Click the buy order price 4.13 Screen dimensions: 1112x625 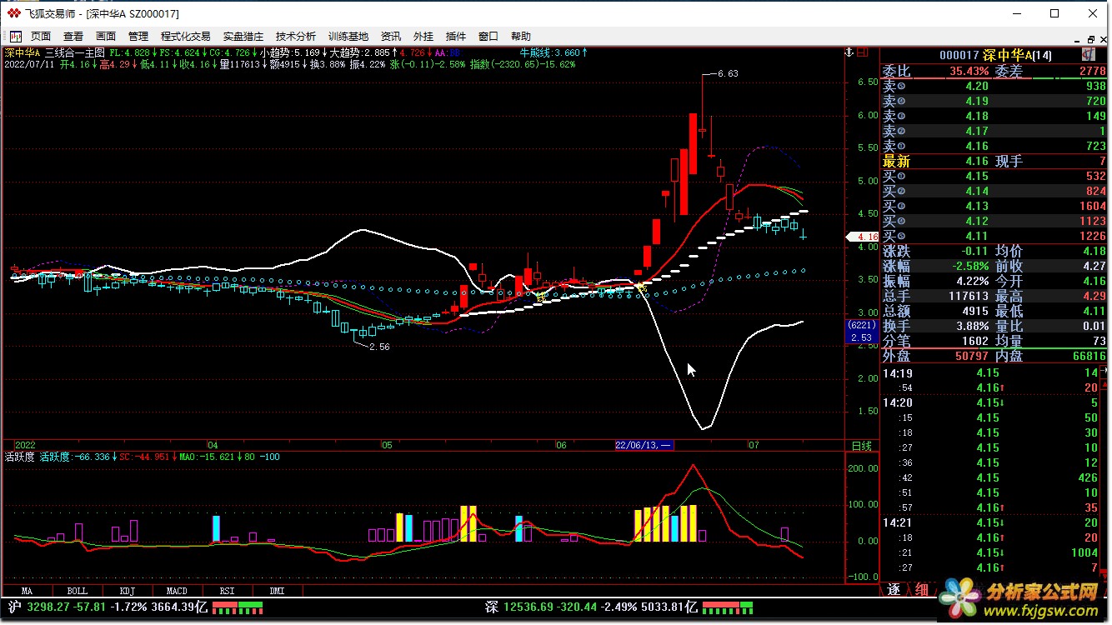(x=977, y=206)
